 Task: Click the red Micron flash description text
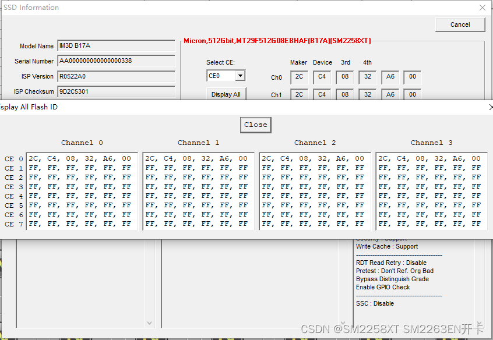277,41
